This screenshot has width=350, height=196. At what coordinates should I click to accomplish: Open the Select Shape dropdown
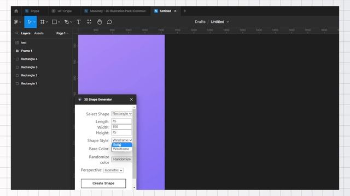121,114
